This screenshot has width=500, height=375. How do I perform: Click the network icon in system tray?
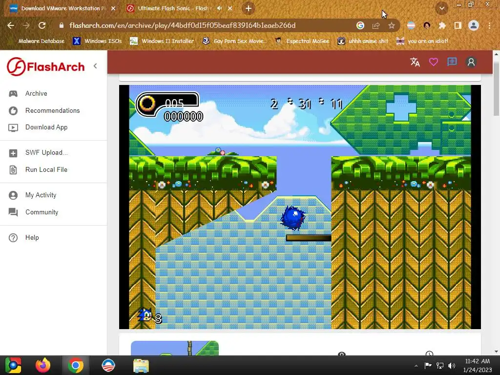(440, 366)
